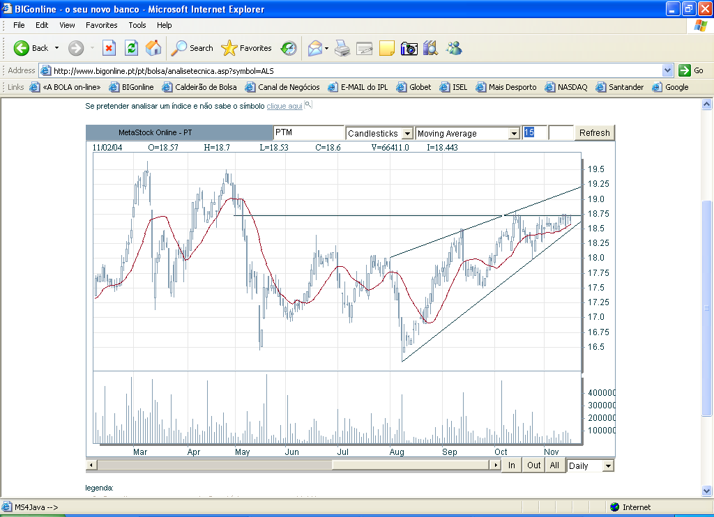
Task: Go to the browser Home page
Action: pos(153,48)
